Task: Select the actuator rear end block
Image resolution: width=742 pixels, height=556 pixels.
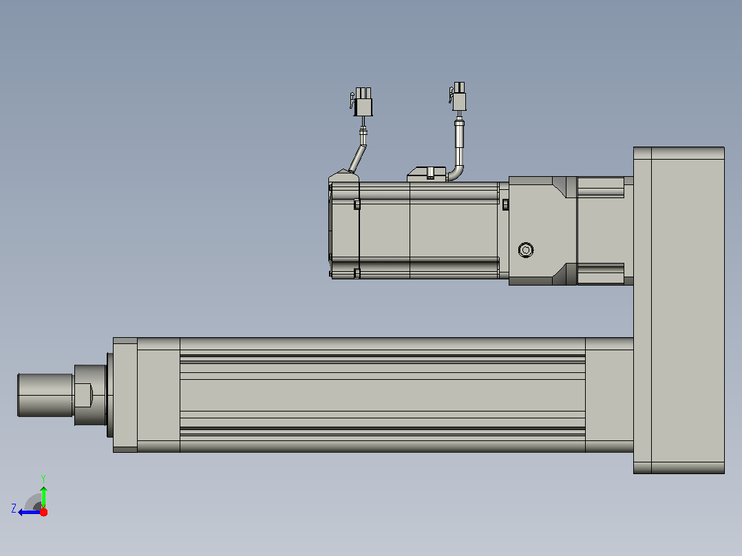Action: point(610,395)
